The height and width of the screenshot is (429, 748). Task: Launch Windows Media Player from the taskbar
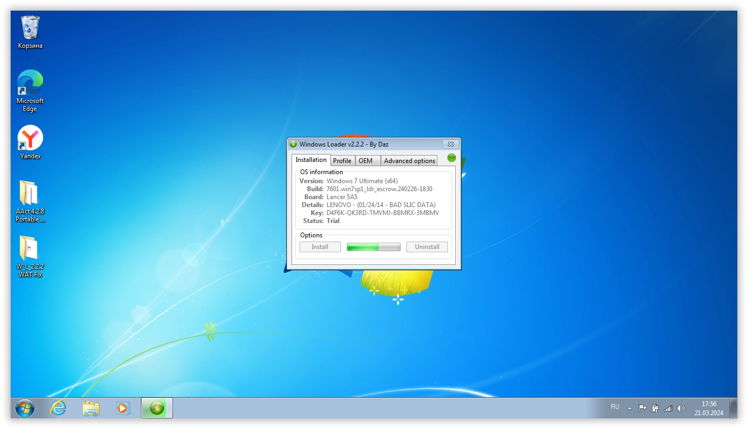click(123, 408)
